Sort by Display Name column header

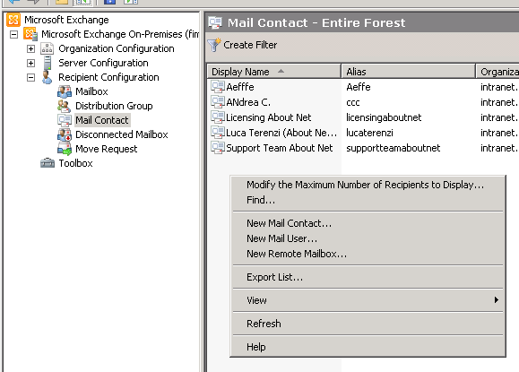pyautogui.click(x=273, y=72)
